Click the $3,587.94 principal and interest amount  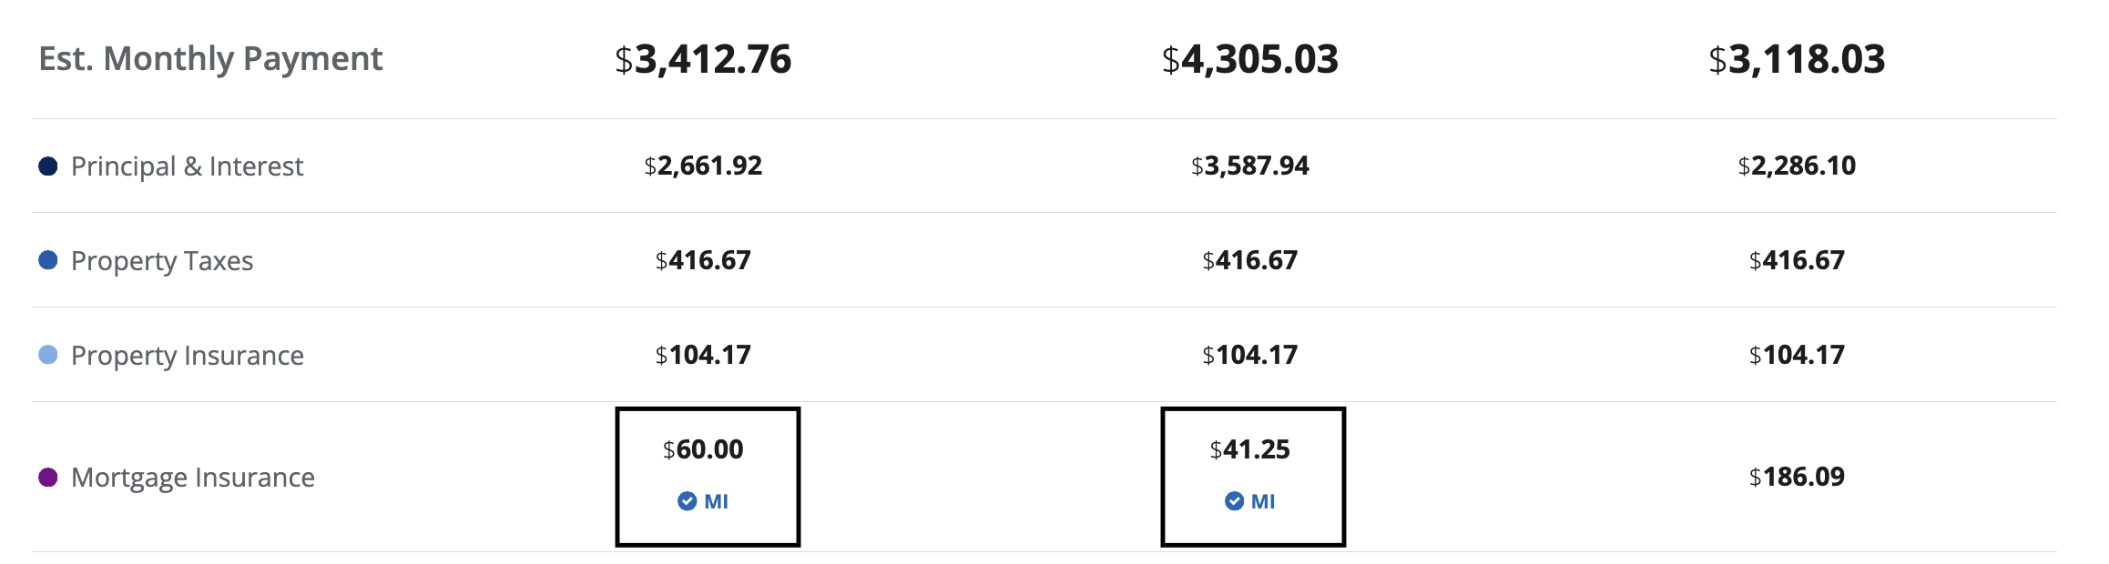click(1250, 166)
